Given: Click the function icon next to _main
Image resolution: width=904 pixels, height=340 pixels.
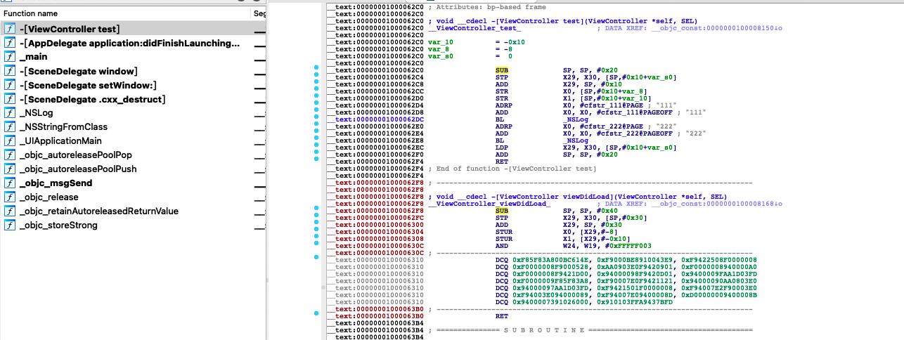Looking at the screenshot, I should pos(10,57).
